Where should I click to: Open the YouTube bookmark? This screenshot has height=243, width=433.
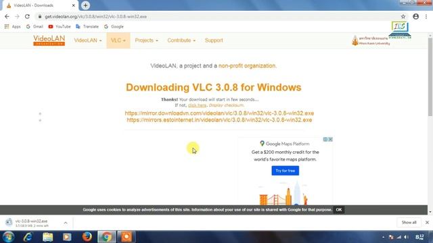point(60,26)
